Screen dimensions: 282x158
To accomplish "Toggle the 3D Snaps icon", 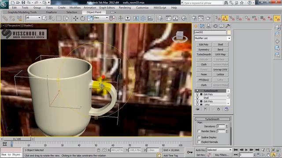I will pos(218,18).
